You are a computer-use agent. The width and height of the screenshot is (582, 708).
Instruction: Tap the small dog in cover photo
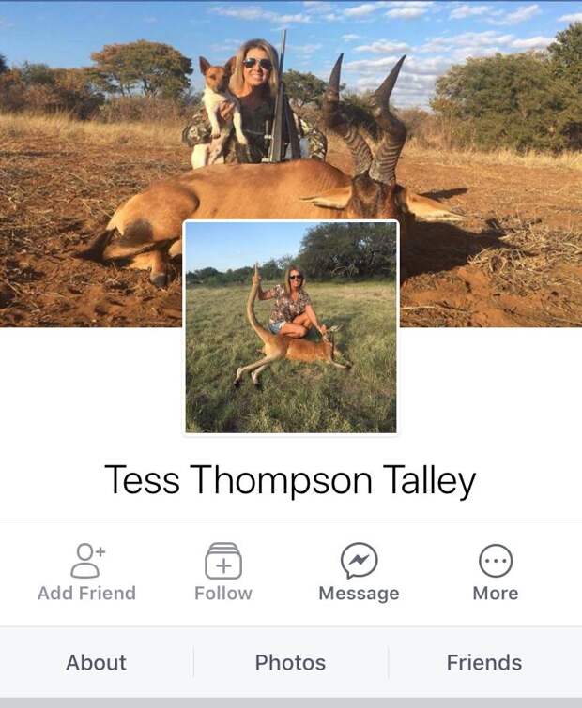coord(217,109)
